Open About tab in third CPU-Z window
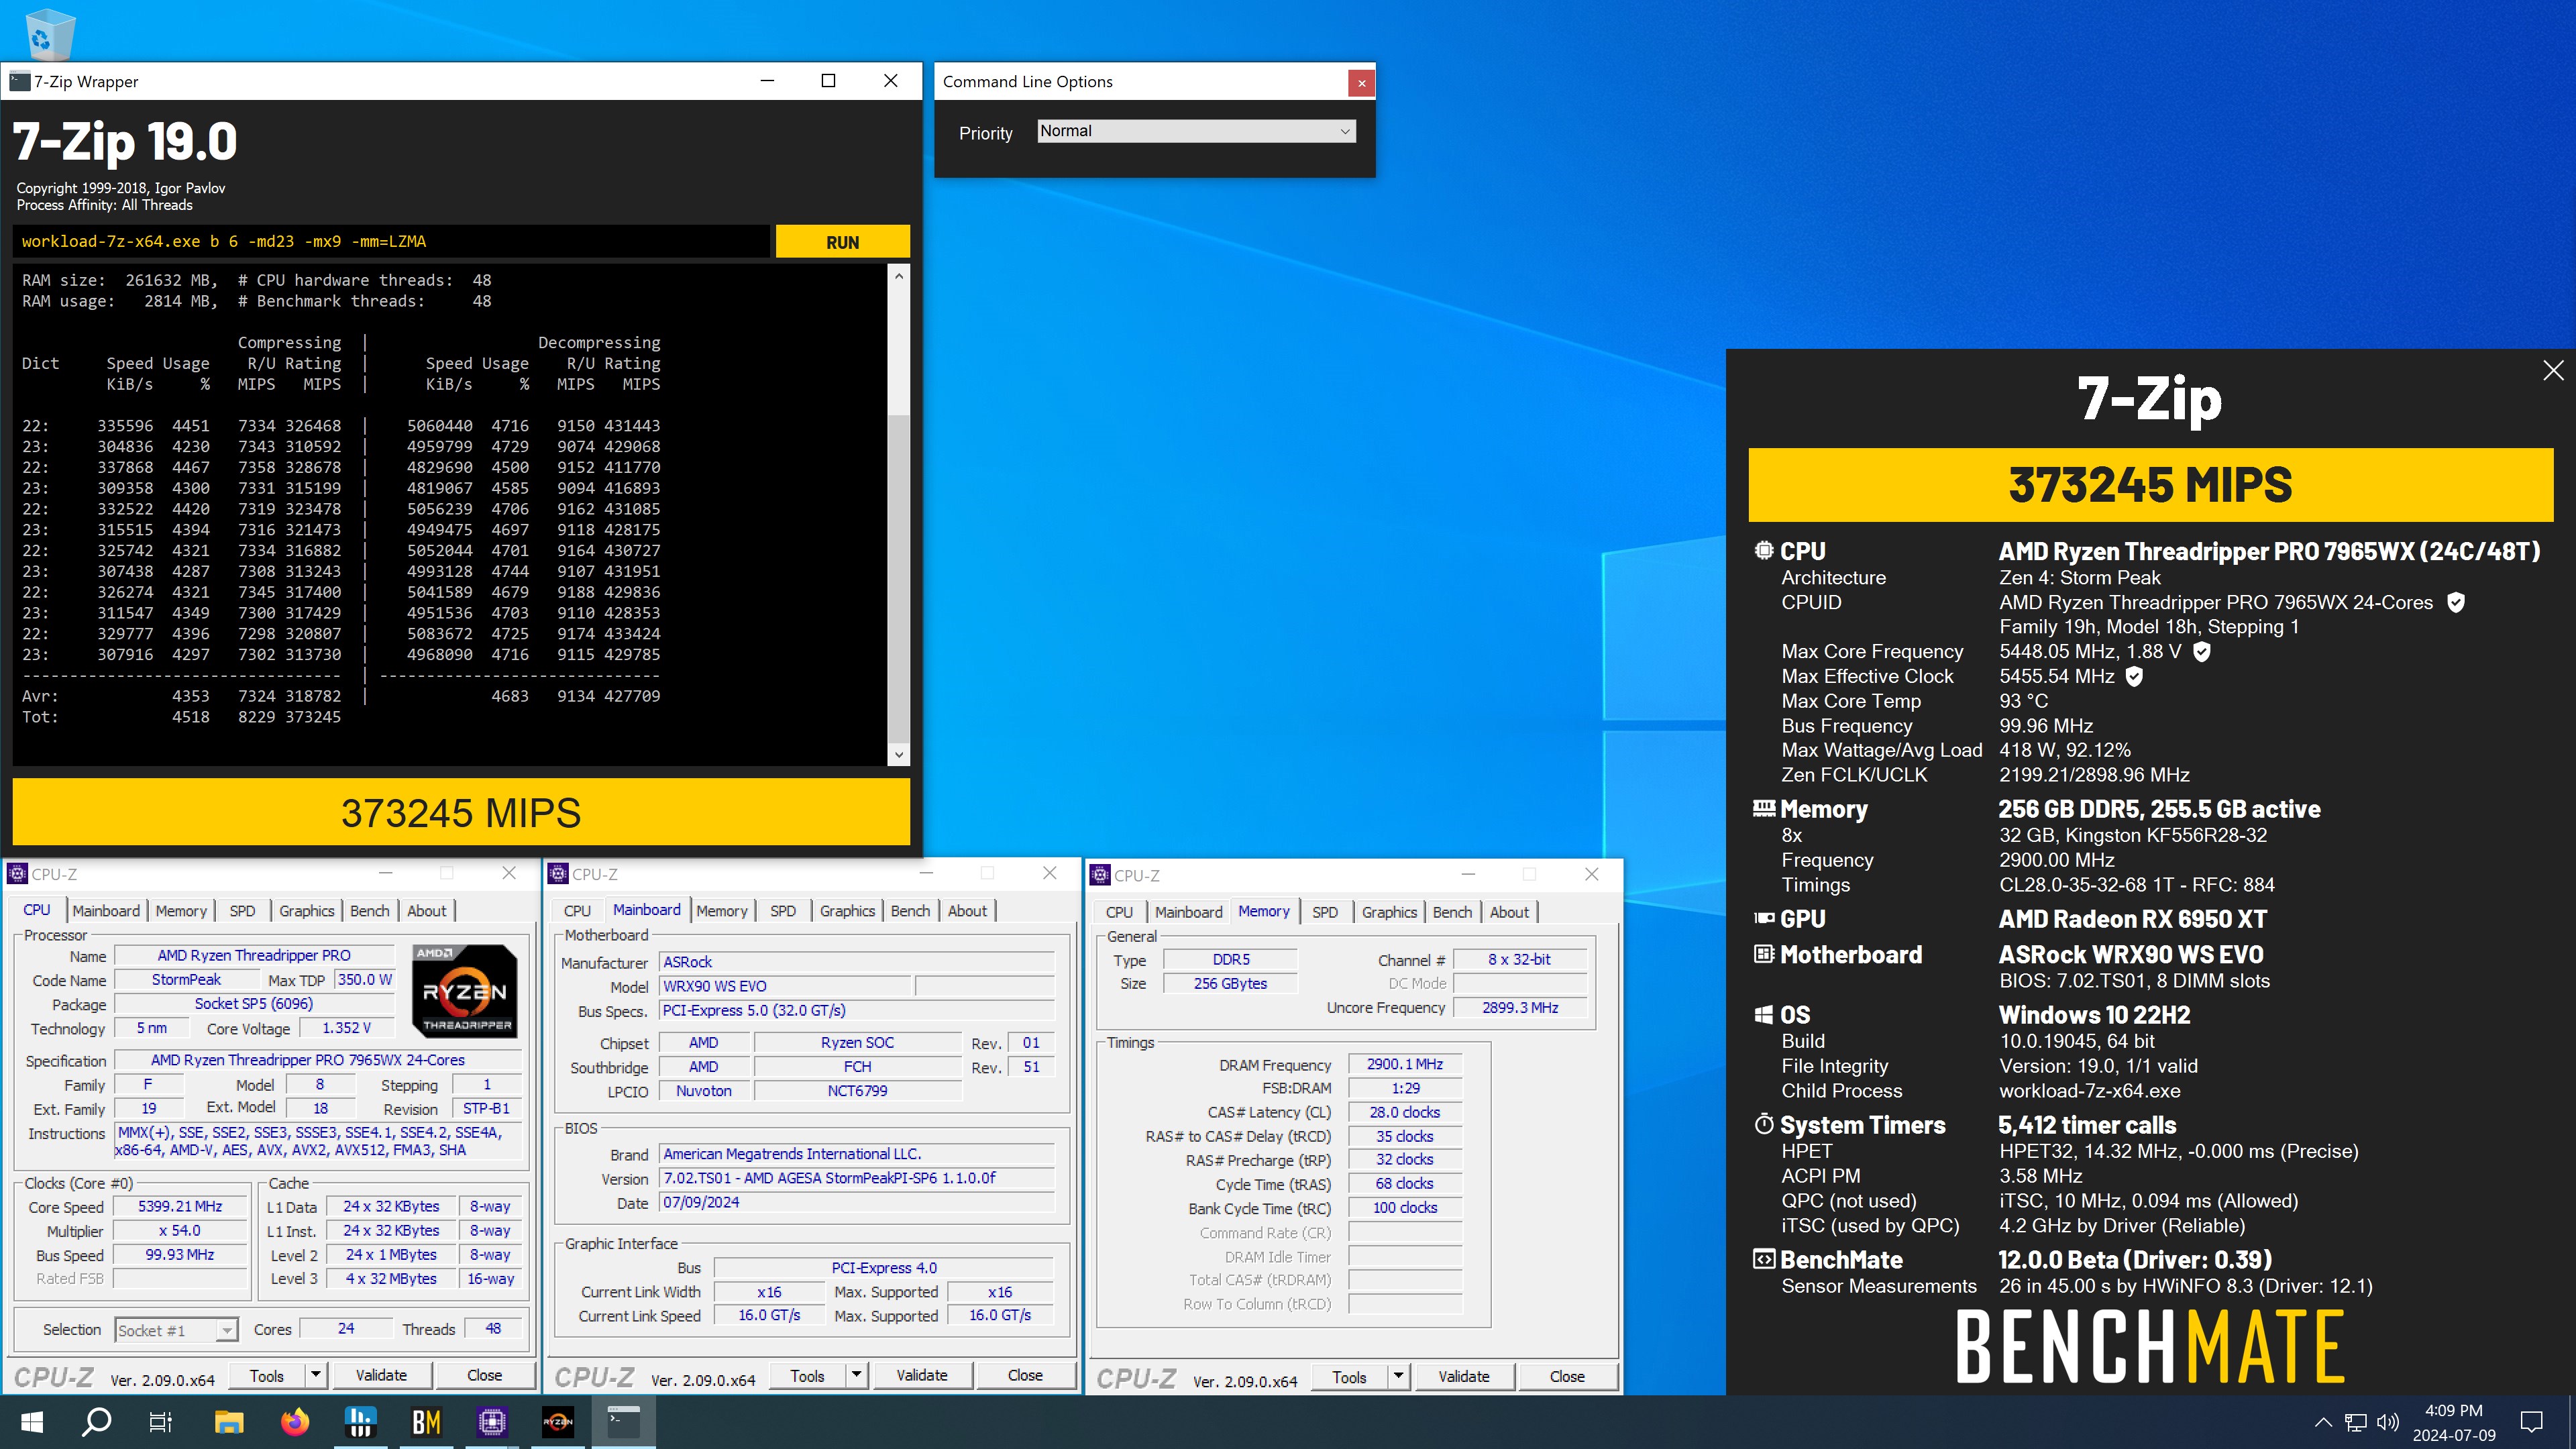The width and height of the screenshot is (2576, 1449). [1509, 911]
